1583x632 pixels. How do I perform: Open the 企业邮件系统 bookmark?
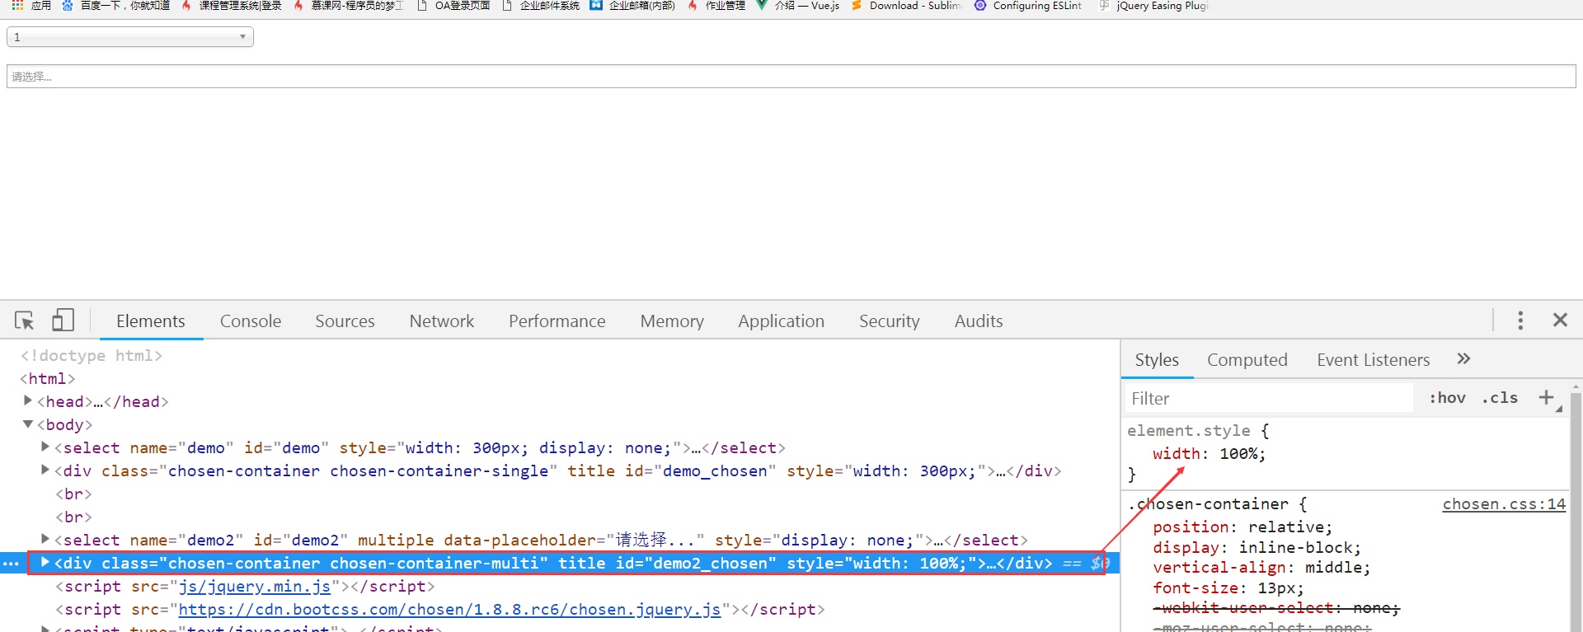pos(541,6)
